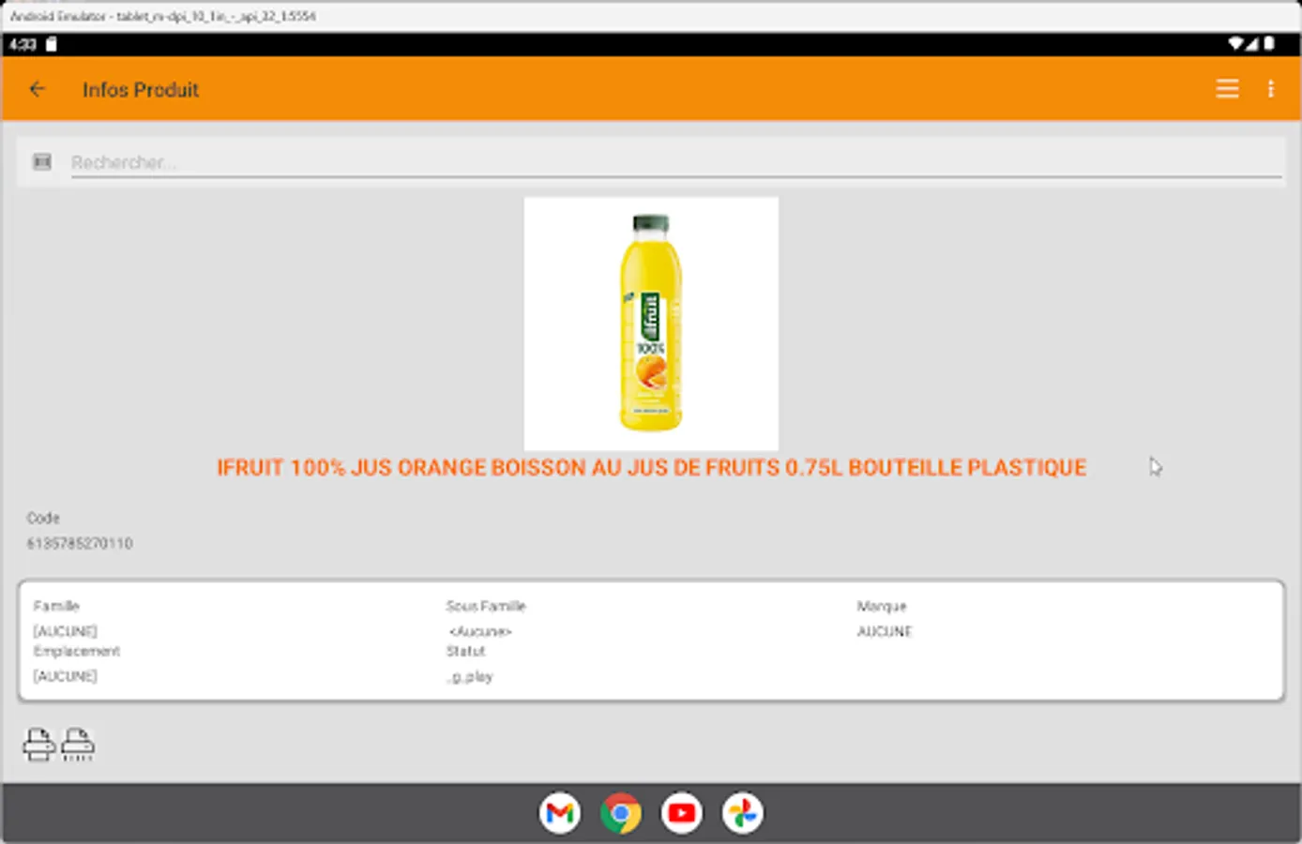Click the 4:33 clock in status bar
Viewport: 1302px width, 844px height.
coord(23,44)
